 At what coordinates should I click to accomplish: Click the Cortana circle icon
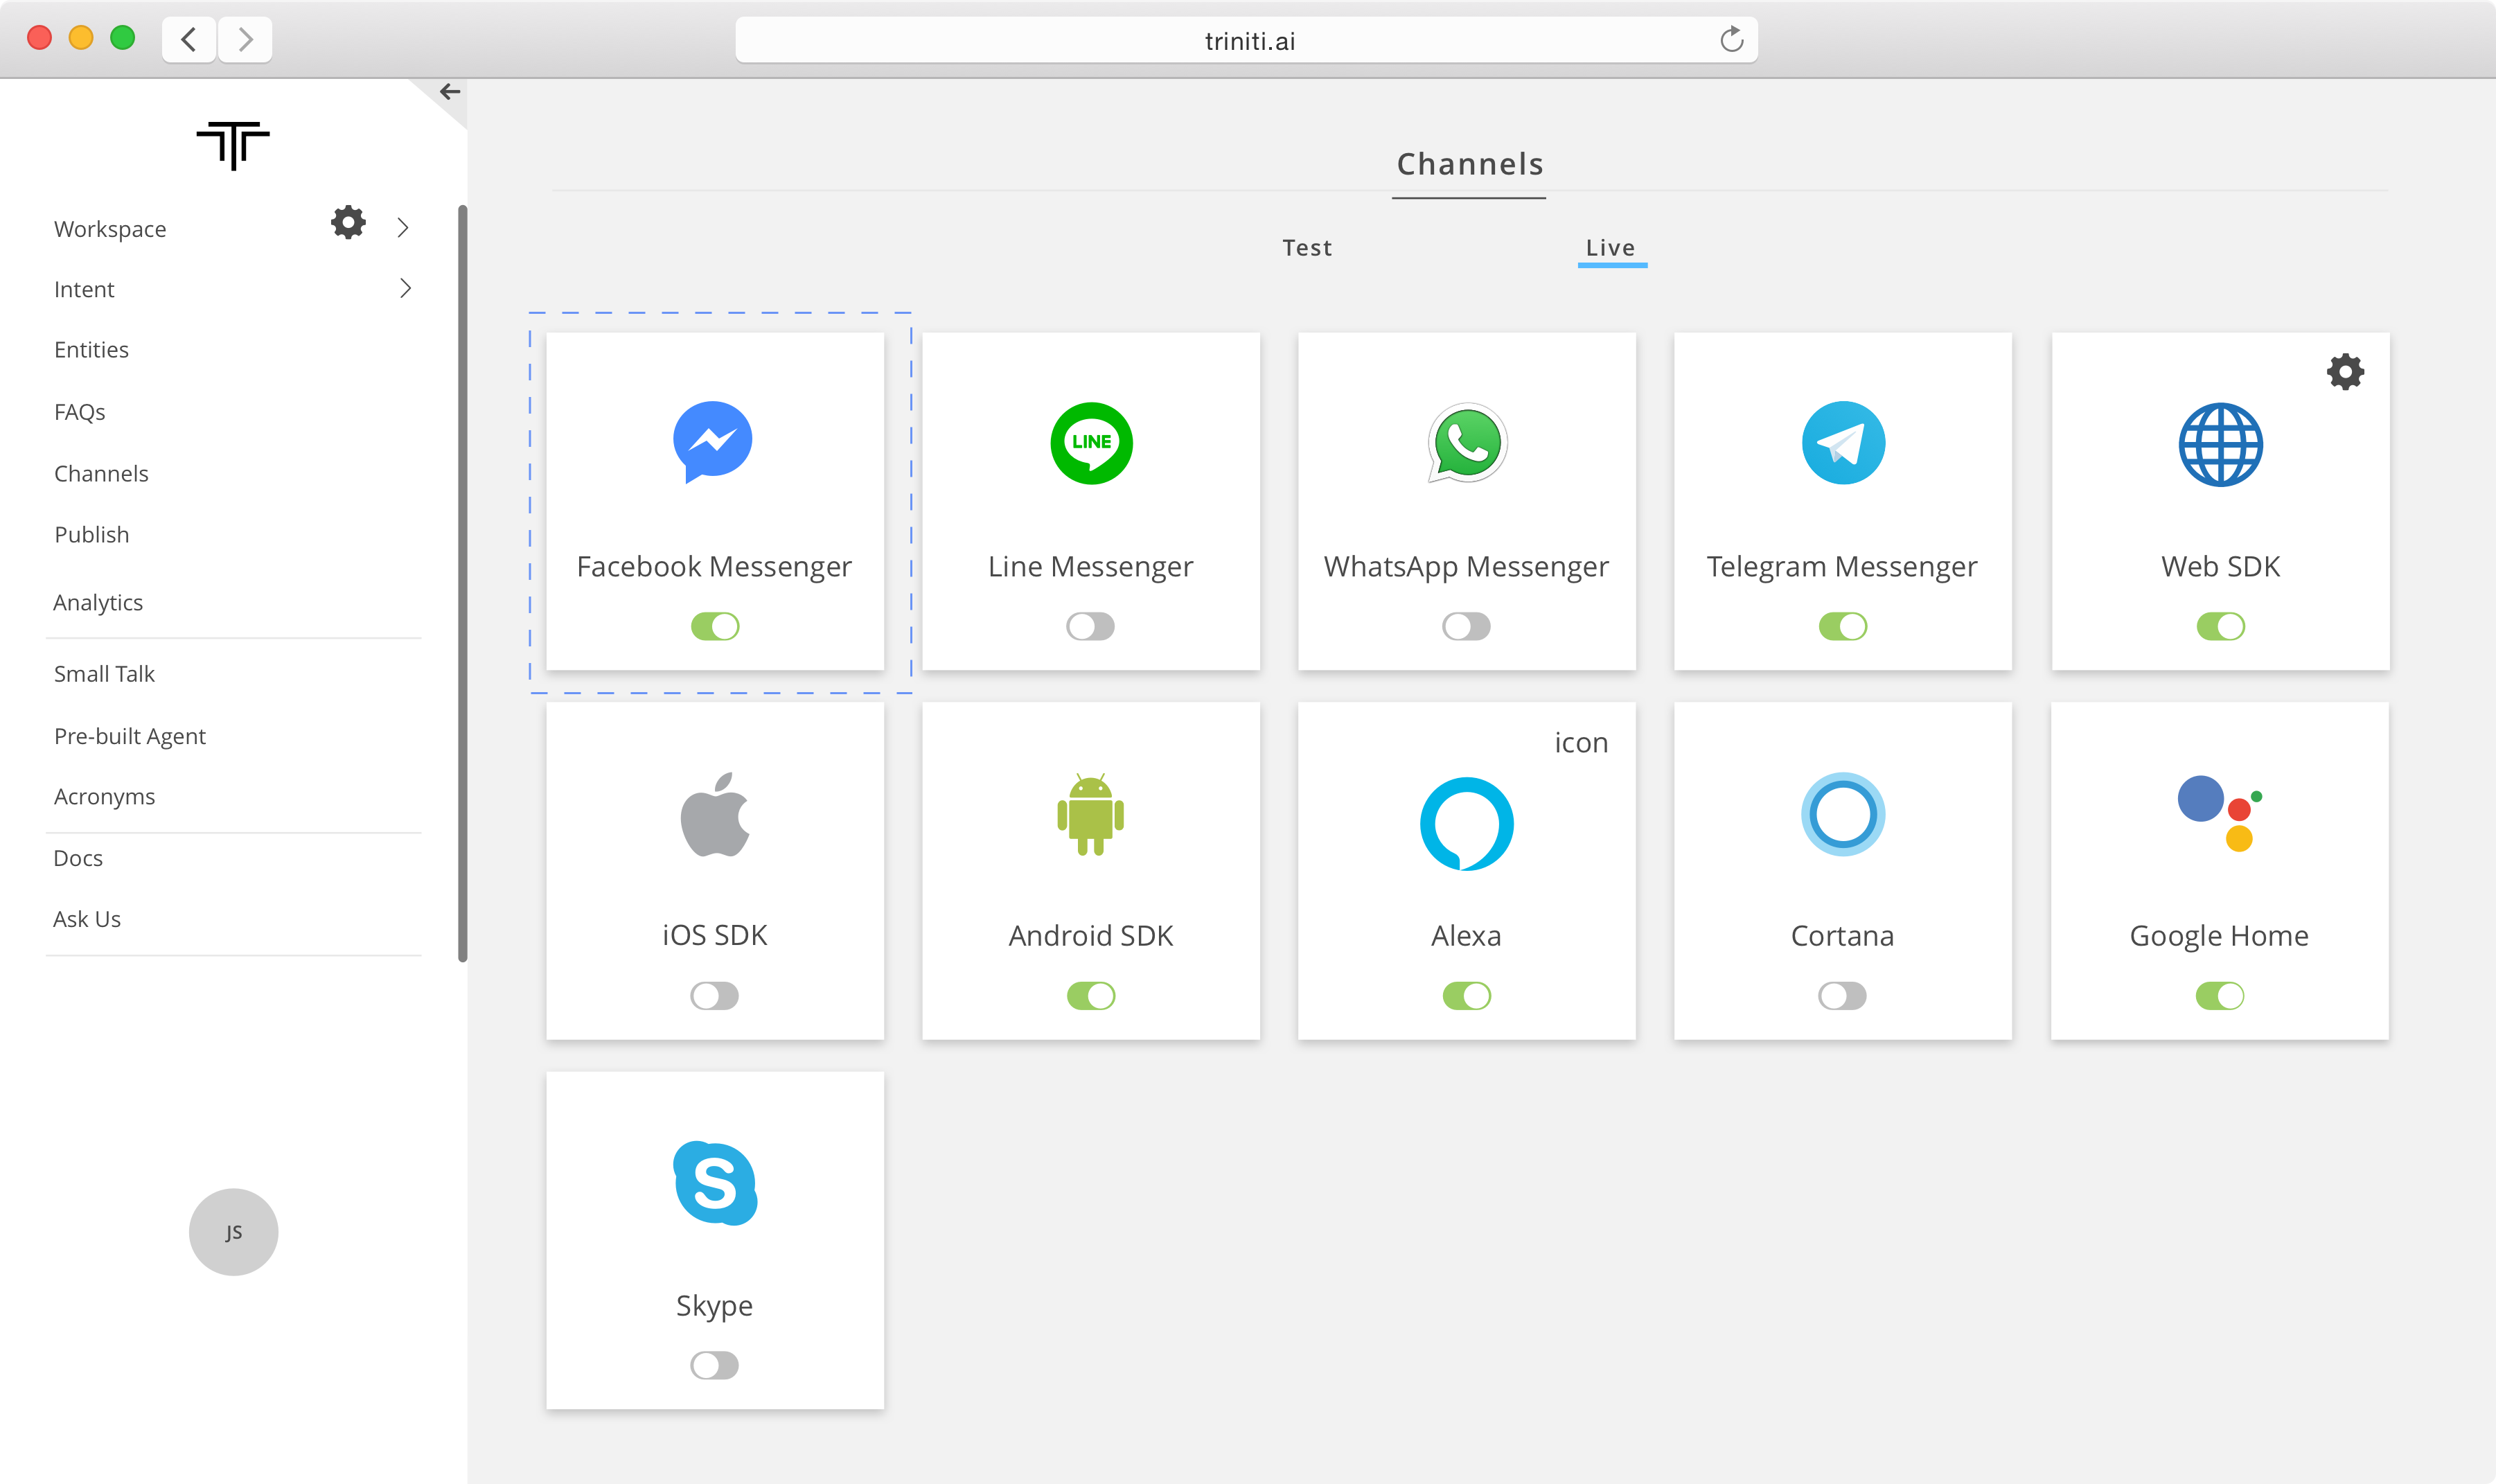coord(1842,814)
